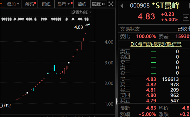Click the 买五 bid row at 4.79
The width and height of the screenshot is (190, 117).
pyautogui.click(x=154, y=101)
